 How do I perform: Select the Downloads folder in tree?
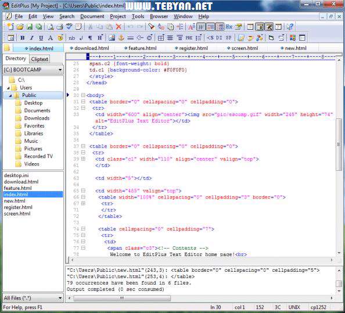click(x=37, y=118)
